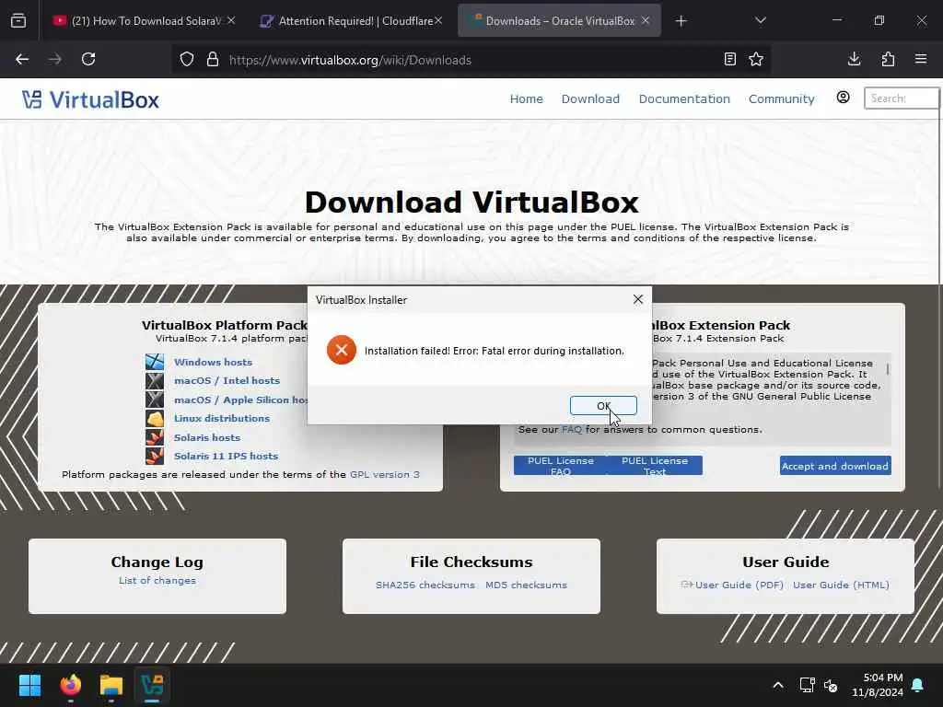
Task: Click Accept and download button
Action: [834, 466]
